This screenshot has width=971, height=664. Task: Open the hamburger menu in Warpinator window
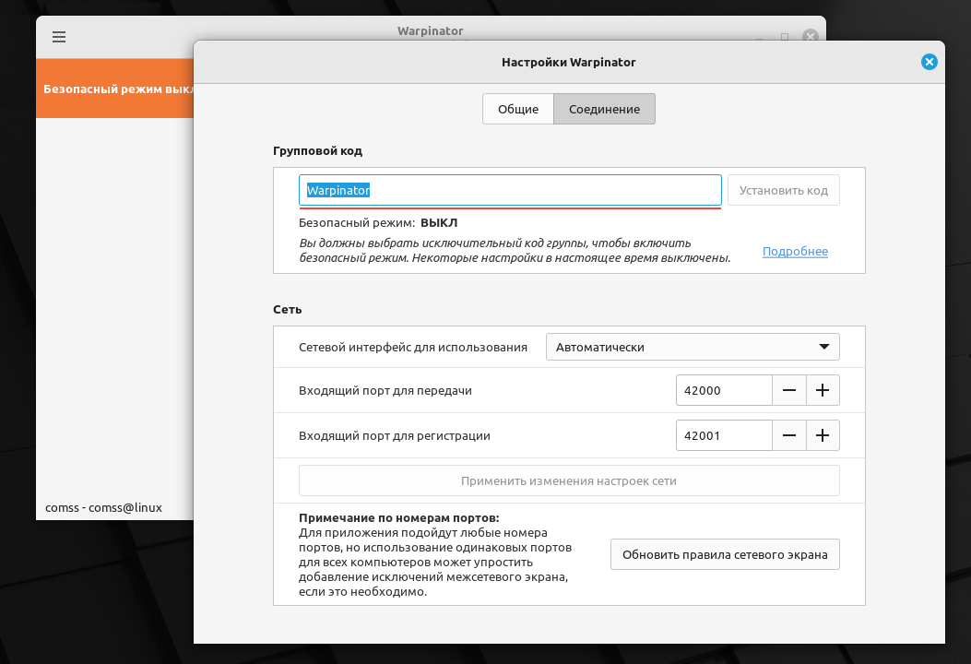(x=59, y=37)
